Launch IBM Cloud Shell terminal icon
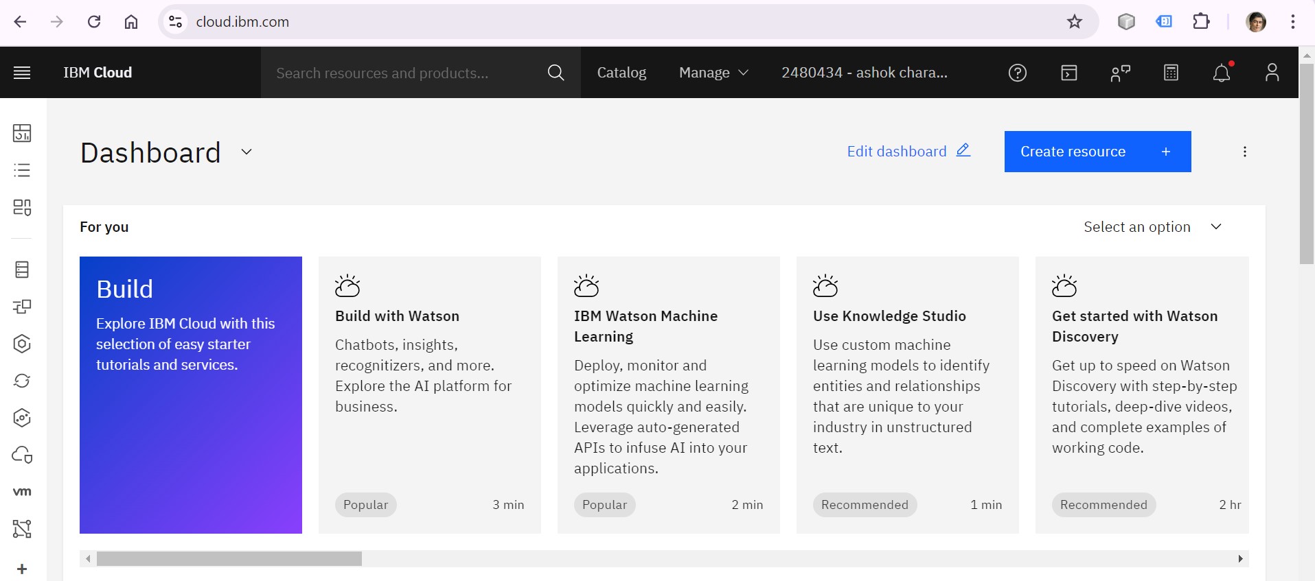Screen dimensions: 1315x581 click(1069, 73)
